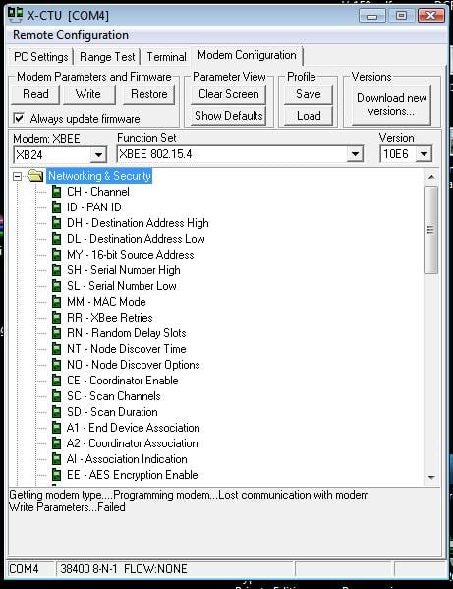453x589 pixels.
Task: Click the Clear Screen button
Action: [229, 94]
